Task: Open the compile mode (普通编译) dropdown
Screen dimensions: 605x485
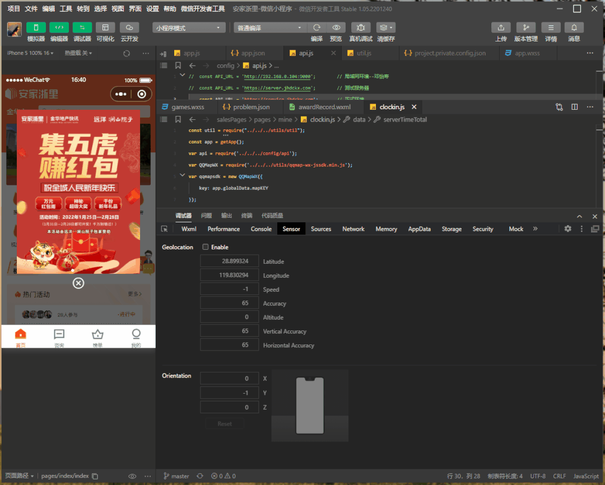Action: pyautogui.click(x=269, y=28)
